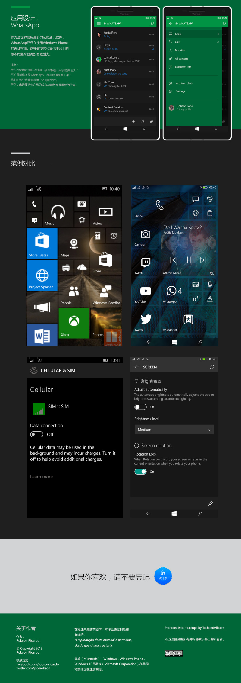
Task: Open Broadcast lists in the WhatsApp menu
Action: click(194, 67)
